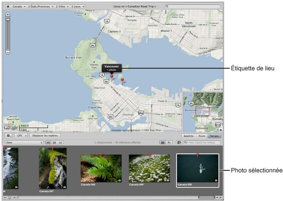
Task: Click the West End map label
Action: pos(99,88)
